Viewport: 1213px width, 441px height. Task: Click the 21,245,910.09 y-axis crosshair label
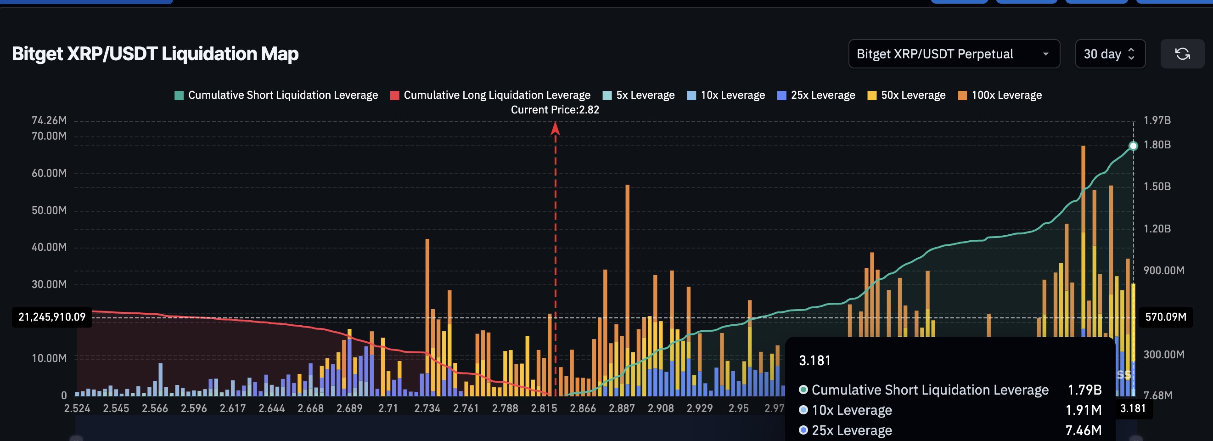coord(52,317)
